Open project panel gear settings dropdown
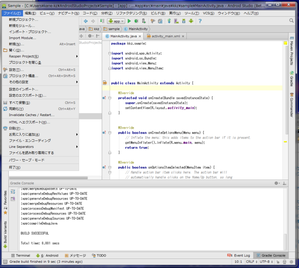 (x=91, y=36)
